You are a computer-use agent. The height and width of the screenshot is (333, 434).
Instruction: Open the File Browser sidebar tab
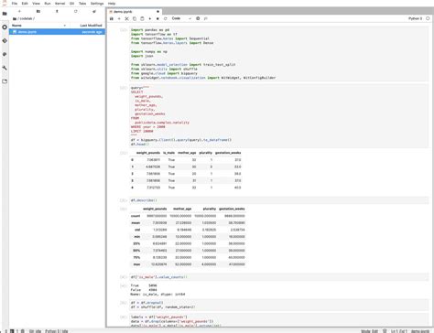5,14
